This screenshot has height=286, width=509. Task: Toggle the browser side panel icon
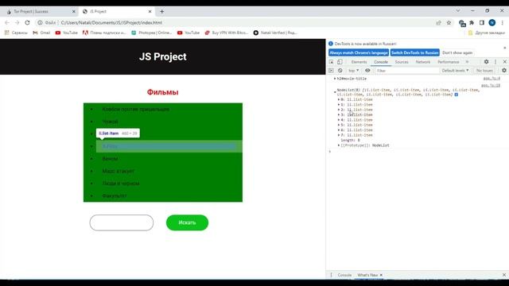click(482, 23)
